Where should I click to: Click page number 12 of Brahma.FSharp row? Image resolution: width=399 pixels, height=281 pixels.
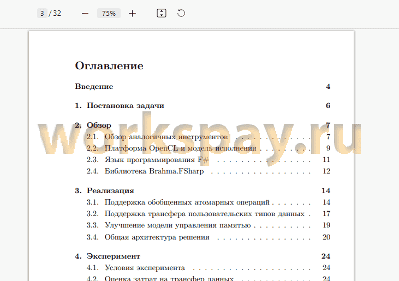click(326, 171)
